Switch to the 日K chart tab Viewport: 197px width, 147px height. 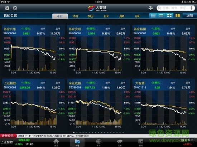106,16
